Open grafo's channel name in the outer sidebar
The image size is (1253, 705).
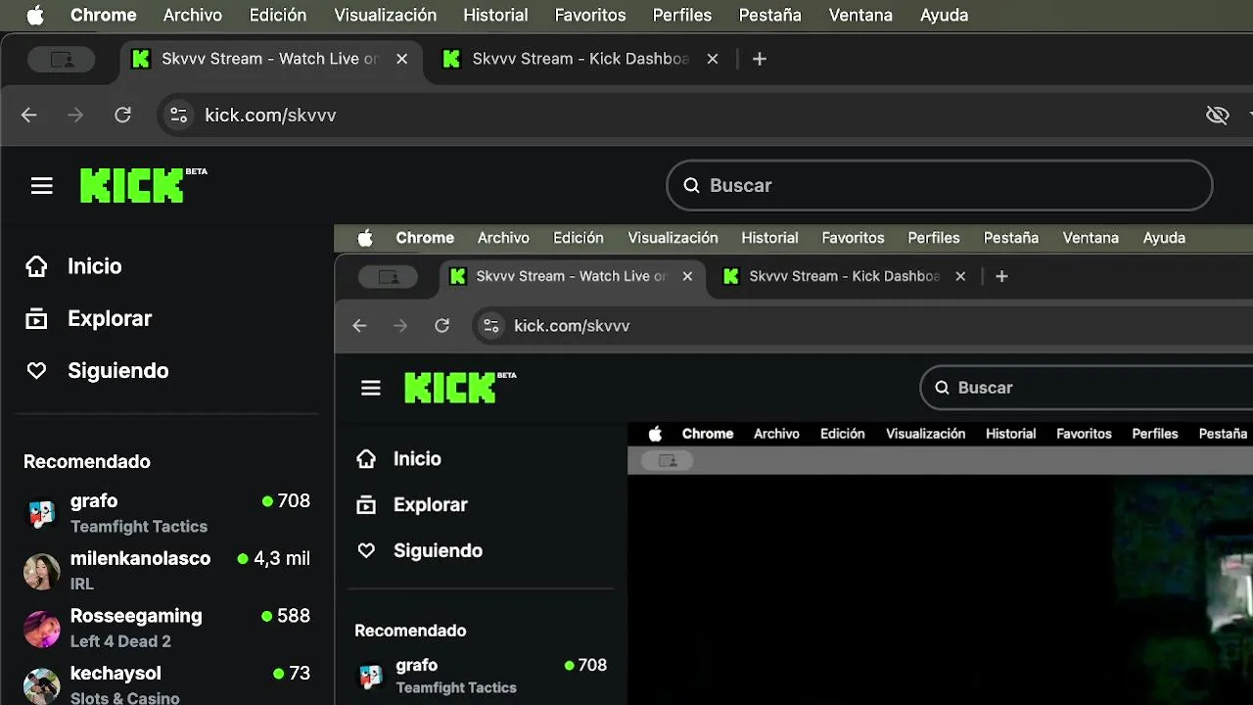tap(94, 501)
